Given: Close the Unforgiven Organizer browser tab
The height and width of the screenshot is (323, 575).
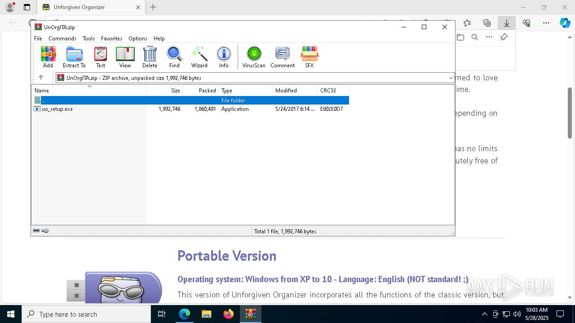Looking at the screenshot, I should coord(138,7).
